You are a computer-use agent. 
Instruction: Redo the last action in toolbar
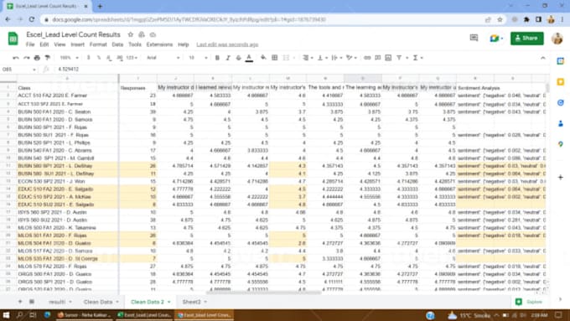[x=27, y=58]
